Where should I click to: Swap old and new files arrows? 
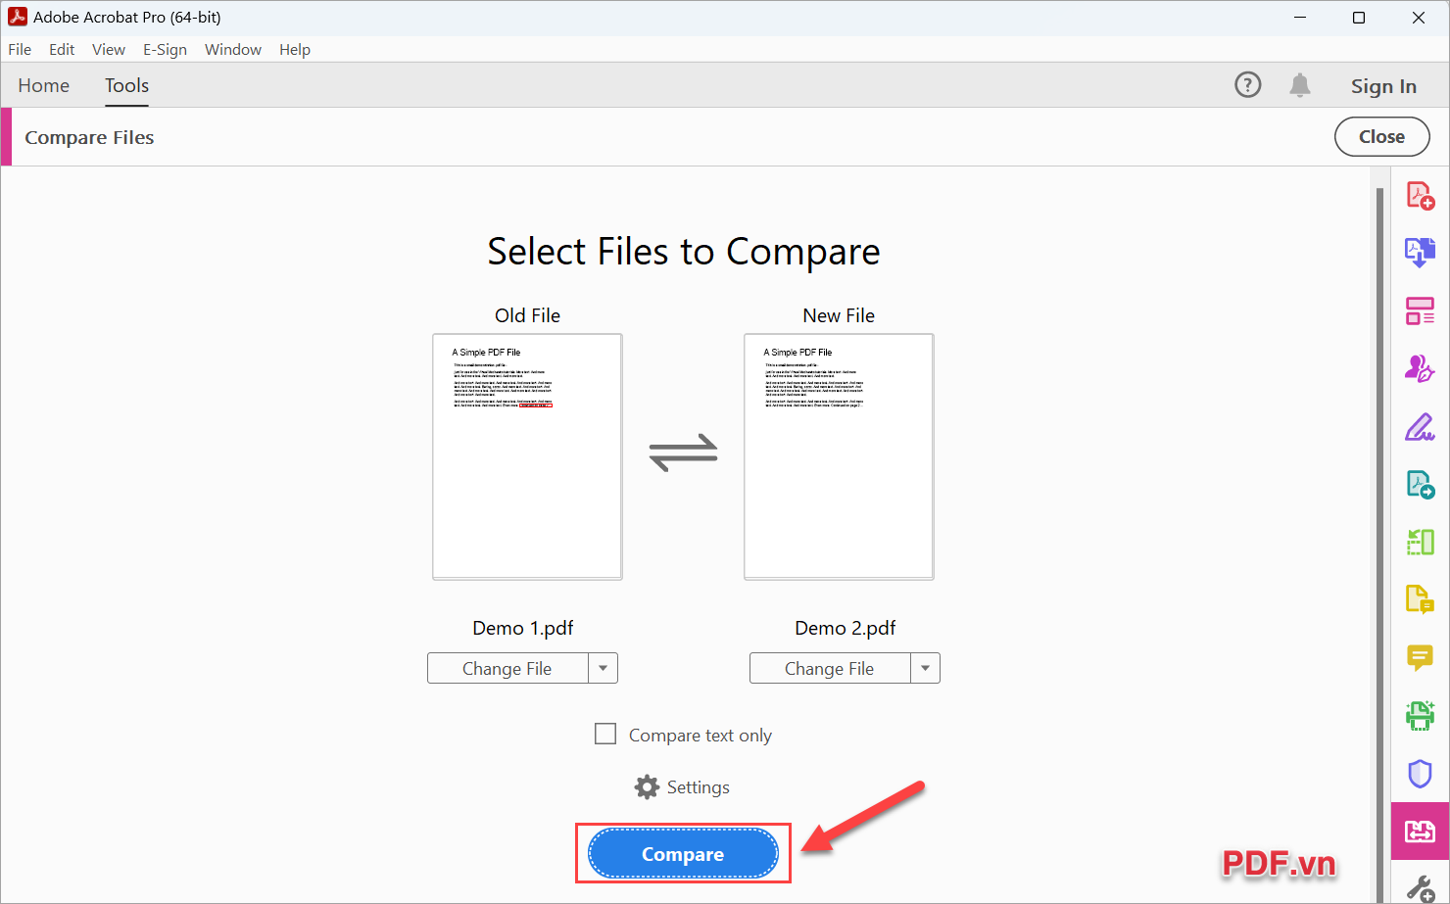click(684, 452)
